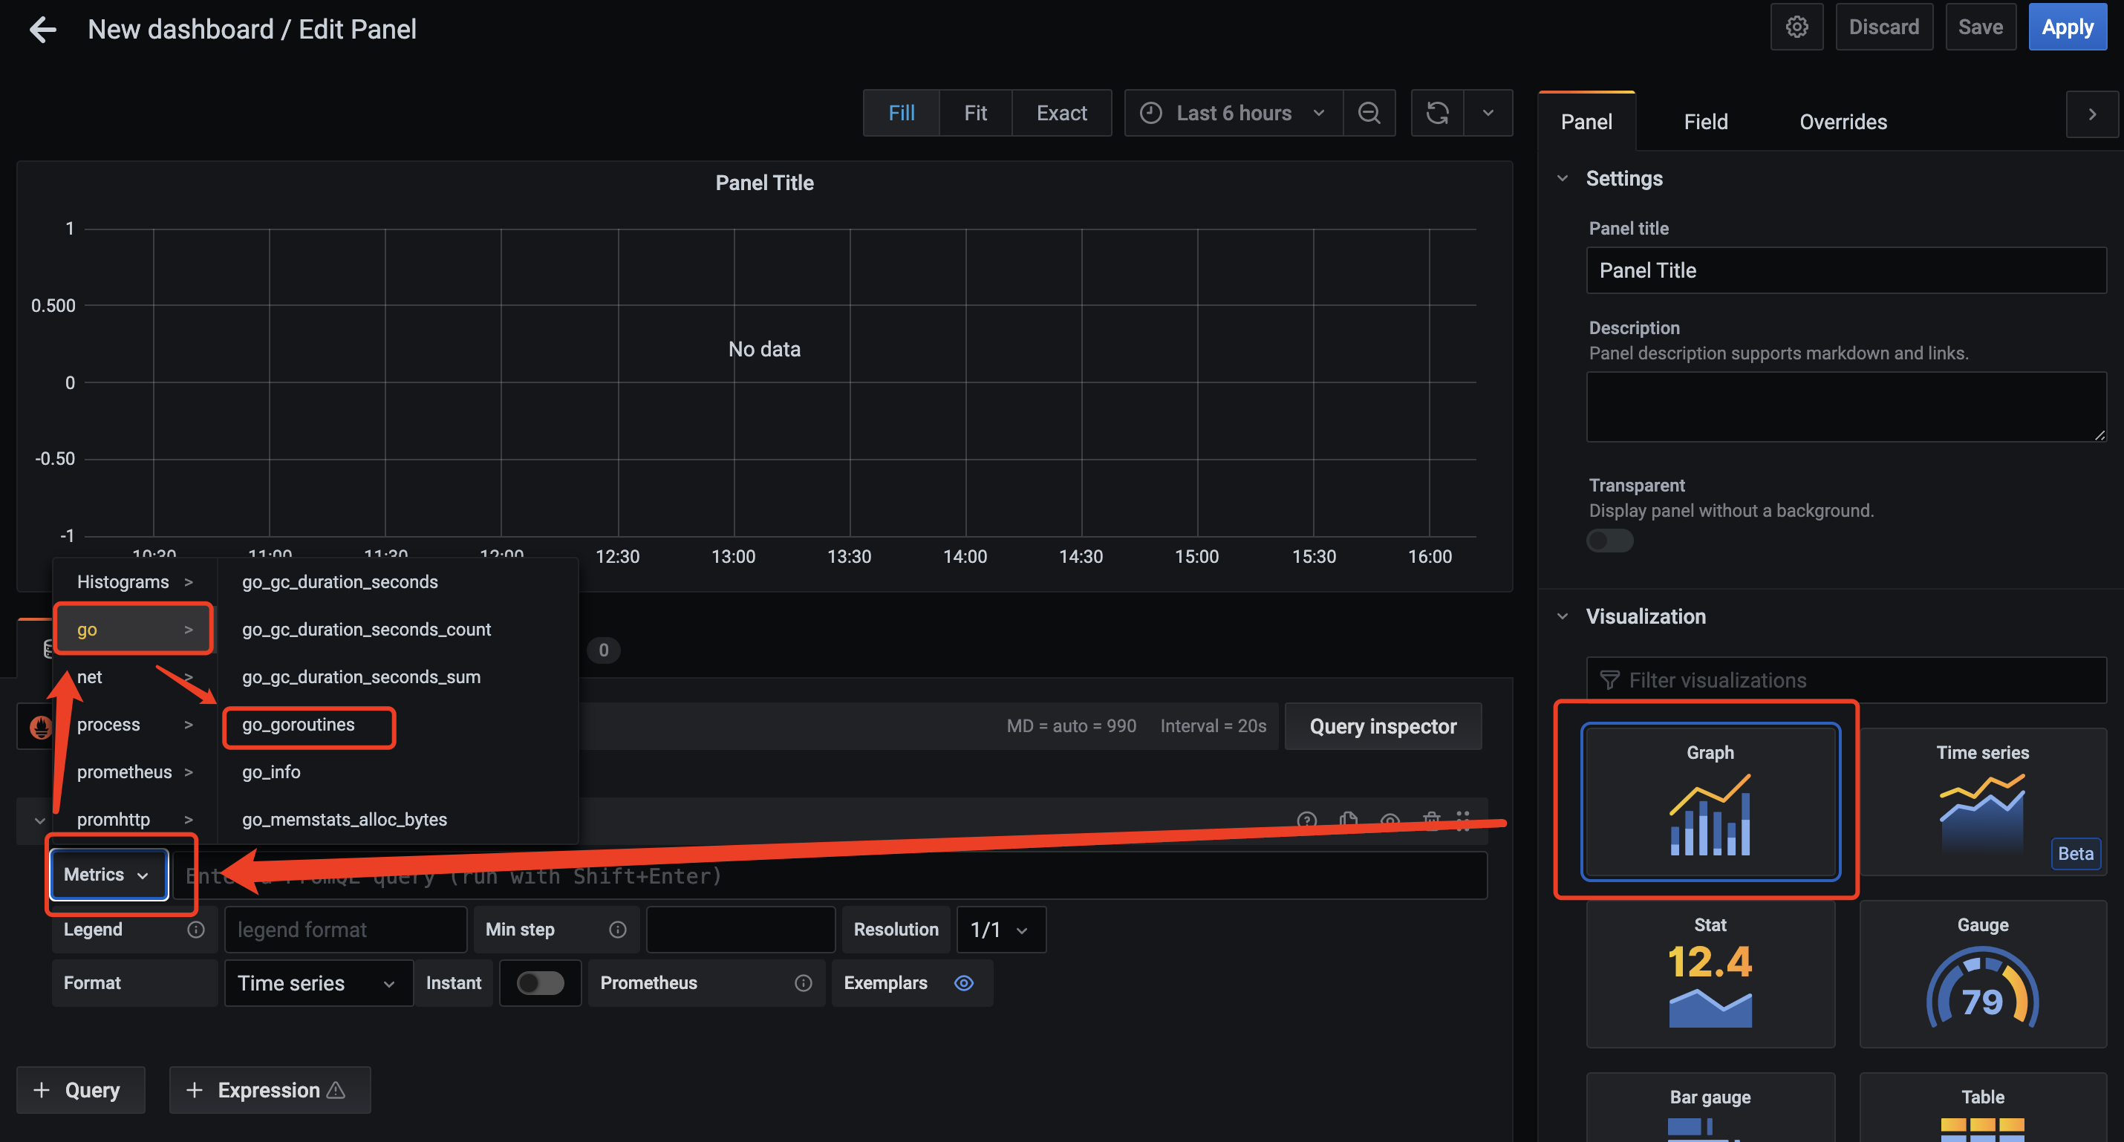Image resolution: width=2124 pixels, height=1142 pixels.
Task: Expand the net metric category
Action: click(134, 677)
